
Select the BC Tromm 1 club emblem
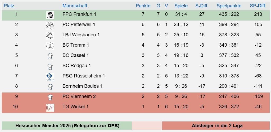click(50, 46)
